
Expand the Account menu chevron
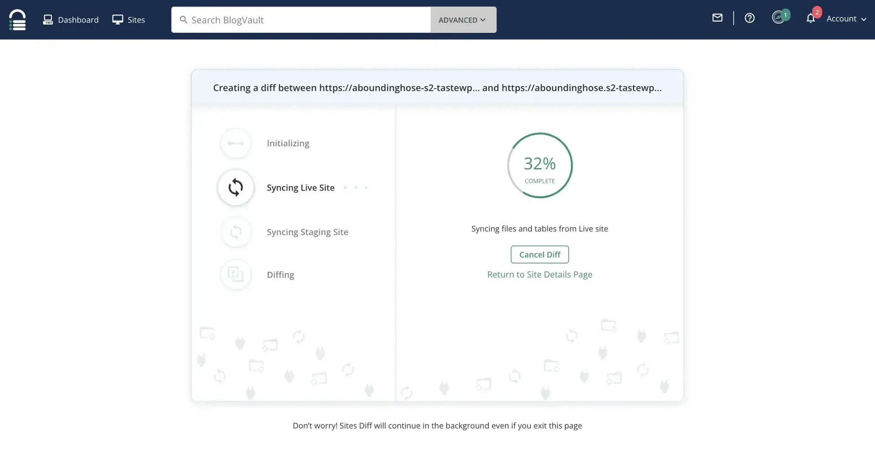click(x=865, y=20)
